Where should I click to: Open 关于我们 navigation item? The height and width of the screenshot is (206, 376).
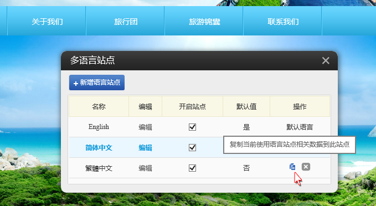[47, 22]
